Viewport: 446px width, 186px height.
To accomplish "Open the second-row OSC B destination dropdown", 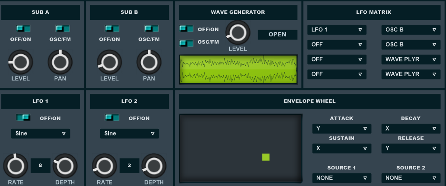I will point(411,45).
